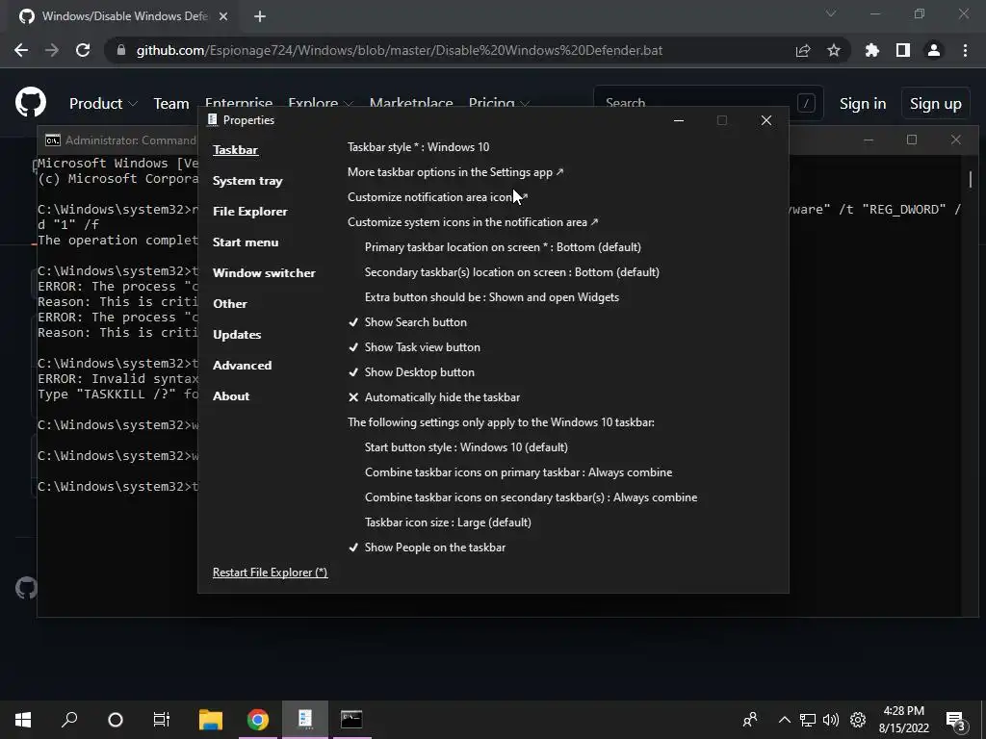Share this page icon in address bar

(x=803, y=51)
